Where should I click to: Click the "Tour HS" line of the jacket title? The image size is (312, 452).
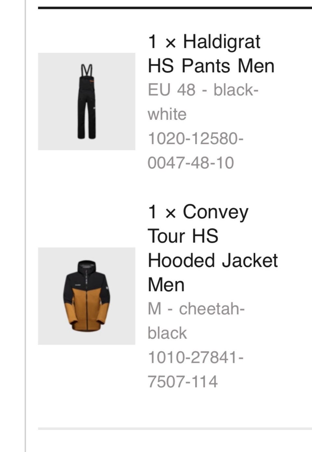tap(183, 236)
